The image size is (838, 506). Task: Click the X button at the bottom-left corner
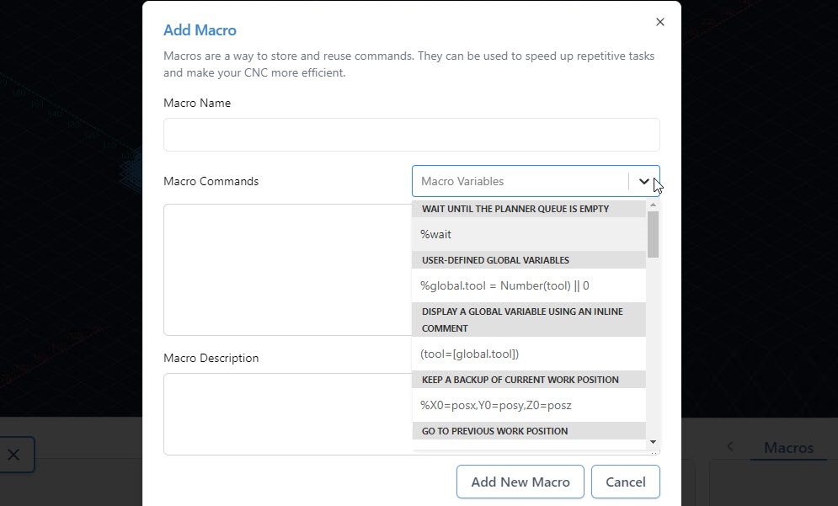coord(13,455)
